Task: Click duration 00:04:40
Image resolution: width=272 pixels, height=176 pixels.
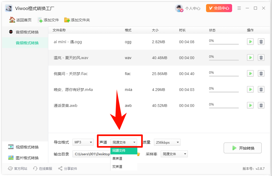Action: tap(187, 74)
